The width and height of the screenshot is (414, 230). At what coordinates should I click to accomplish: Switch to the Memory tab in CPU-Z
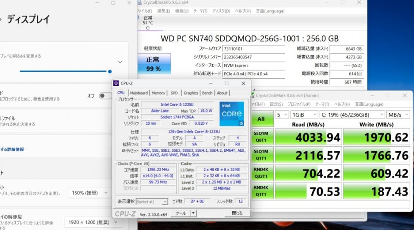pyautogui.click(x=158, y=93)
